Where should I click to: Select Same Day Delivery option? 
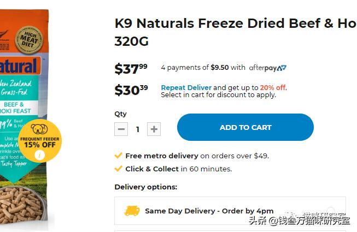coord(230,211)
